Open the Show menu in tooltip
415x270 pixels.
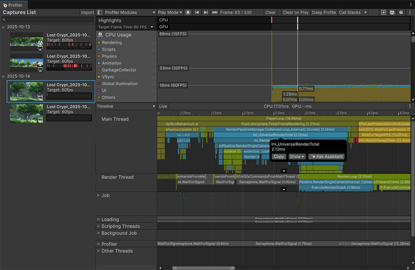(296, 156)
